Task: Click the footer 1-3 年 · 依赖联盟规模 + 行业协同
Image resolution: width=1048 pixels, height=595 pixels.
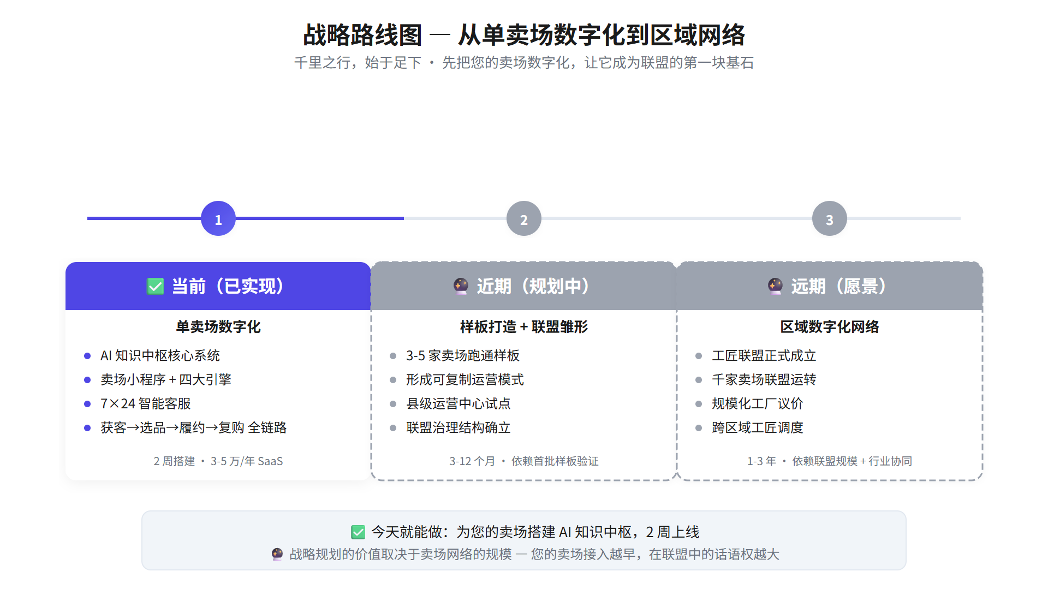Action: [x=830, y=461]
